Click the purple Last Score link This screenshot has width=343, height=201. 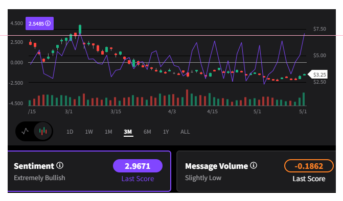(138, 179)
